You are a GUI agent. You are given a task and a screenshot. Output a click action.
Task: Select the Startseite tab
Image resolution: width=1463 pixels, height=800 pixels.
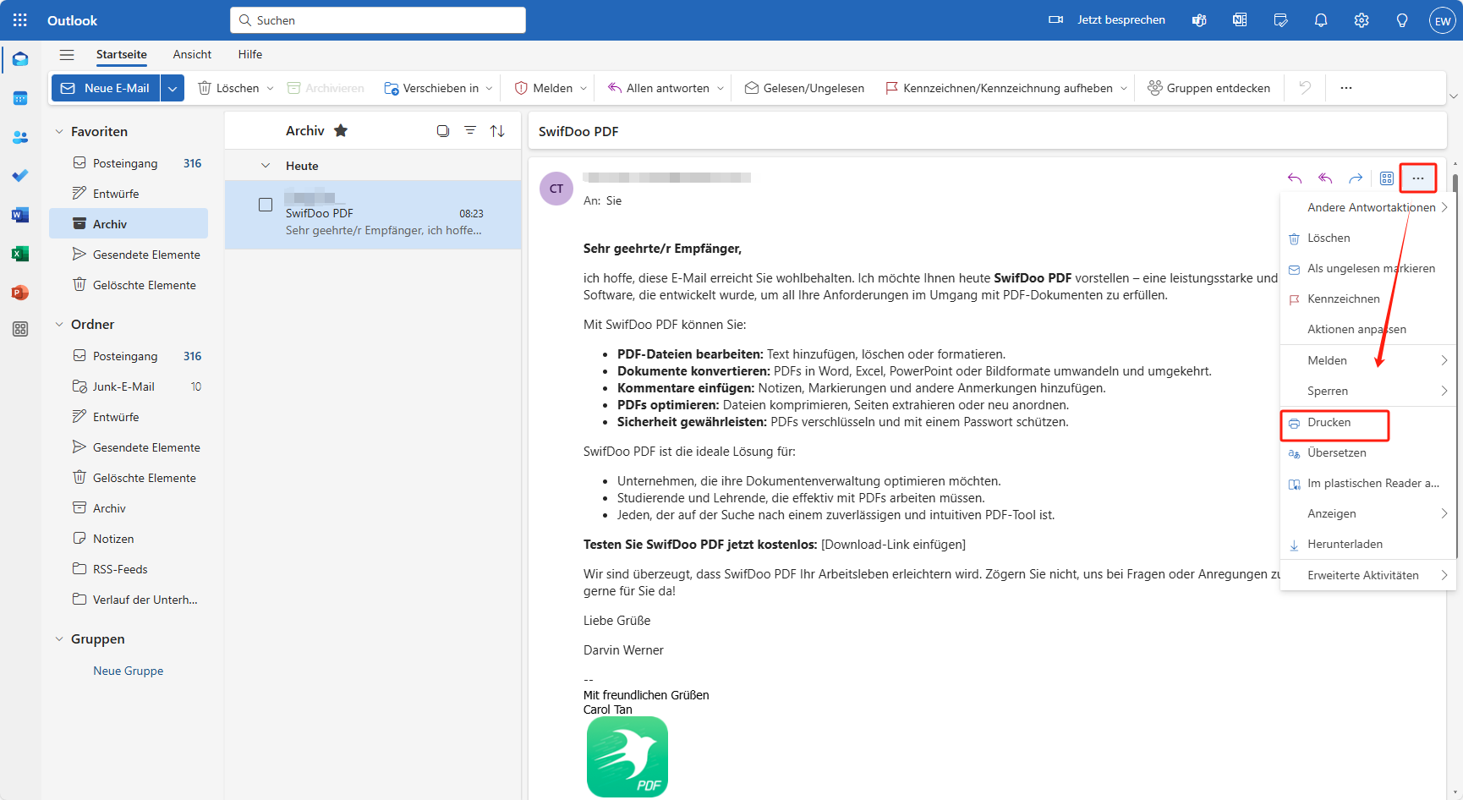(122, 54)
